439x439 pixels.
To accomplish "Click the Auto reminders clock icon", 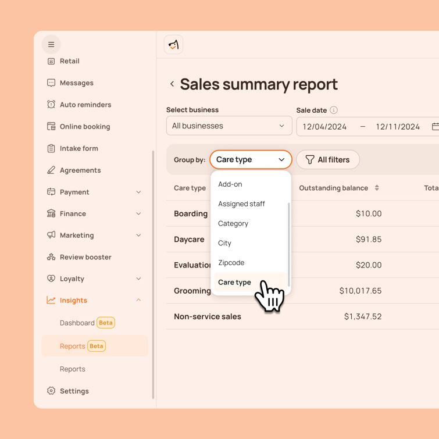I will pyautogui.click(x=51, y=105).
